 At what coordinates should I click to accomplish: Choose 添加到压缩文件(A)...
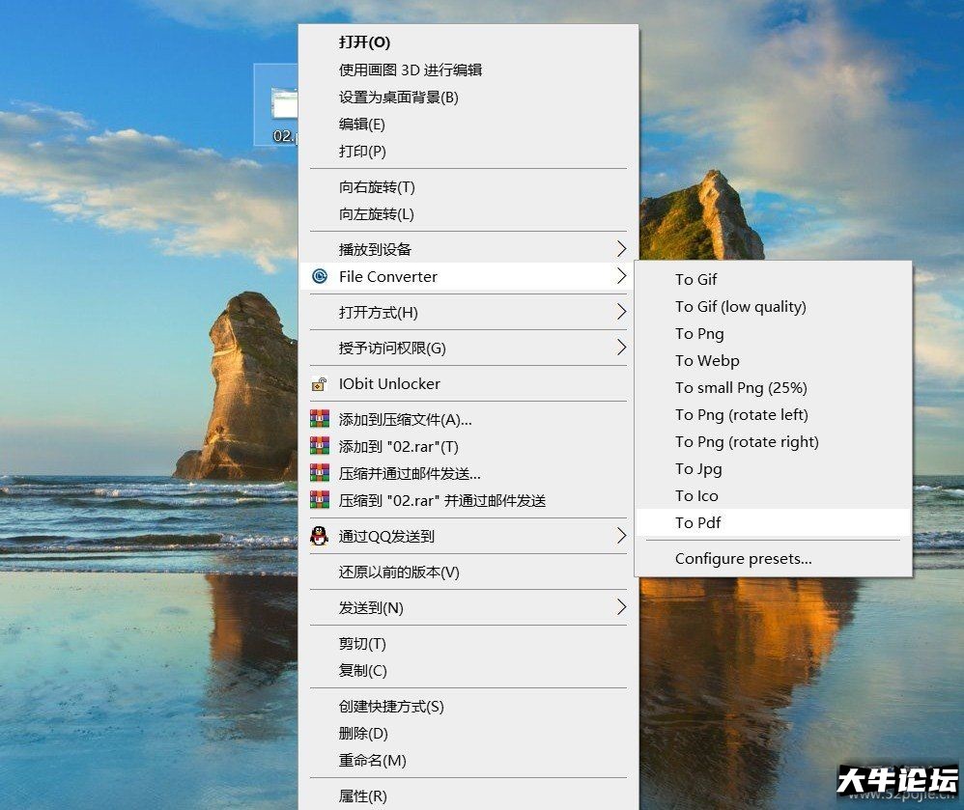pos(468,419)
